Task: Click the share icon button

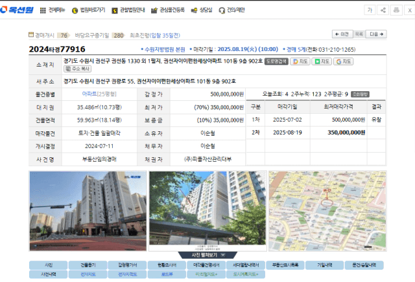Action: (x=383, y=10)
